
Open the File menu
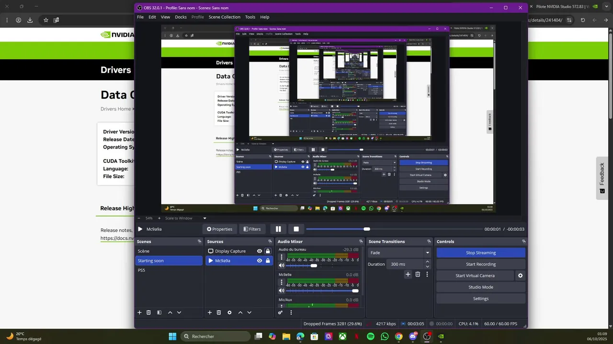click(x=140, y=17)
